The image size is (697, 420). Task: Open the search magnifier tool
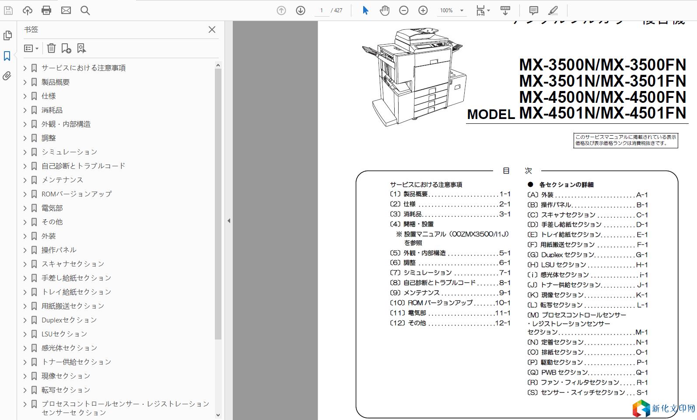85,10
